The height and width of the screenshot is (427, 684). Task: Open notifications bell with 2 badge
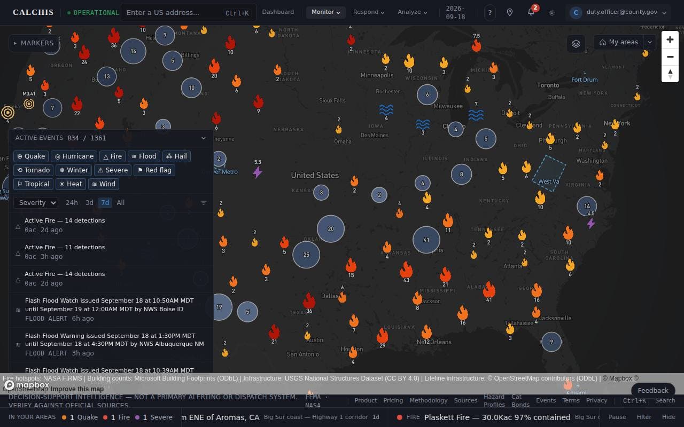point(531,12)
